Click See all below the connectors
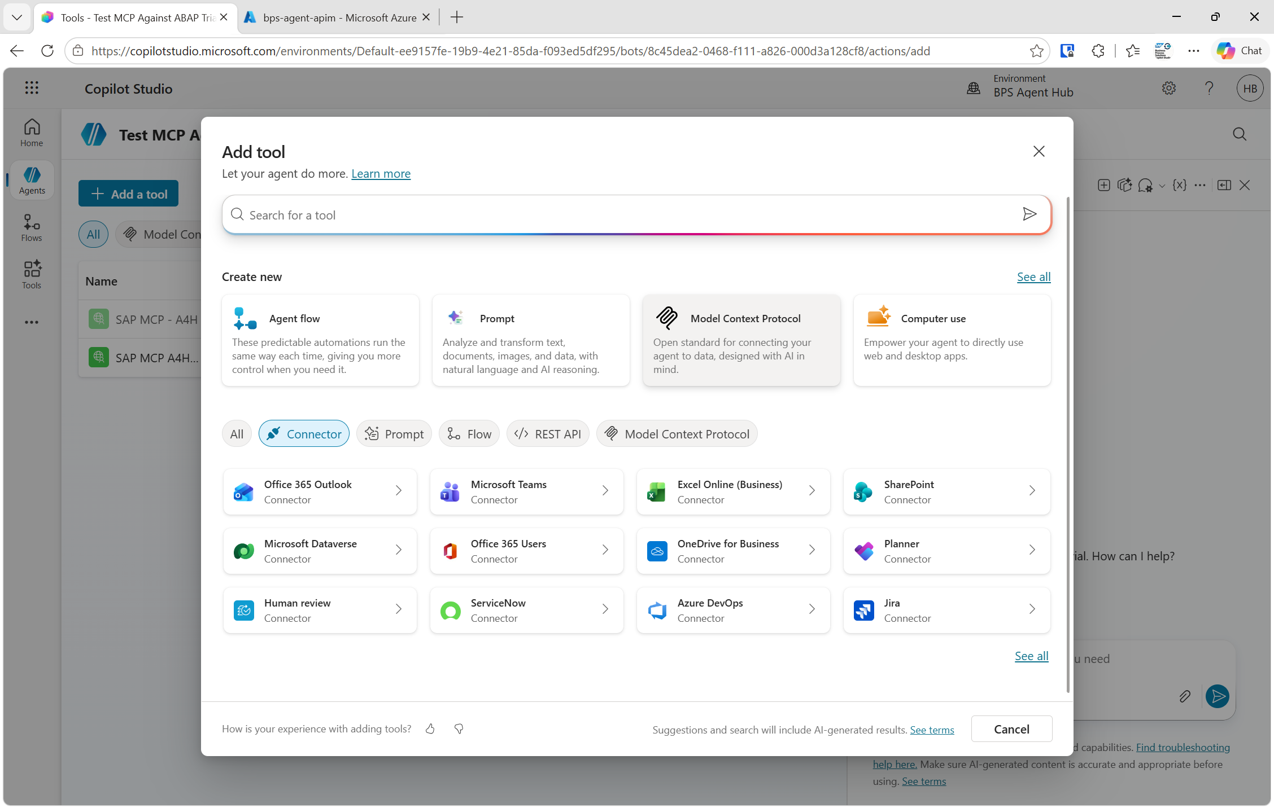 tap(1031, 656)
